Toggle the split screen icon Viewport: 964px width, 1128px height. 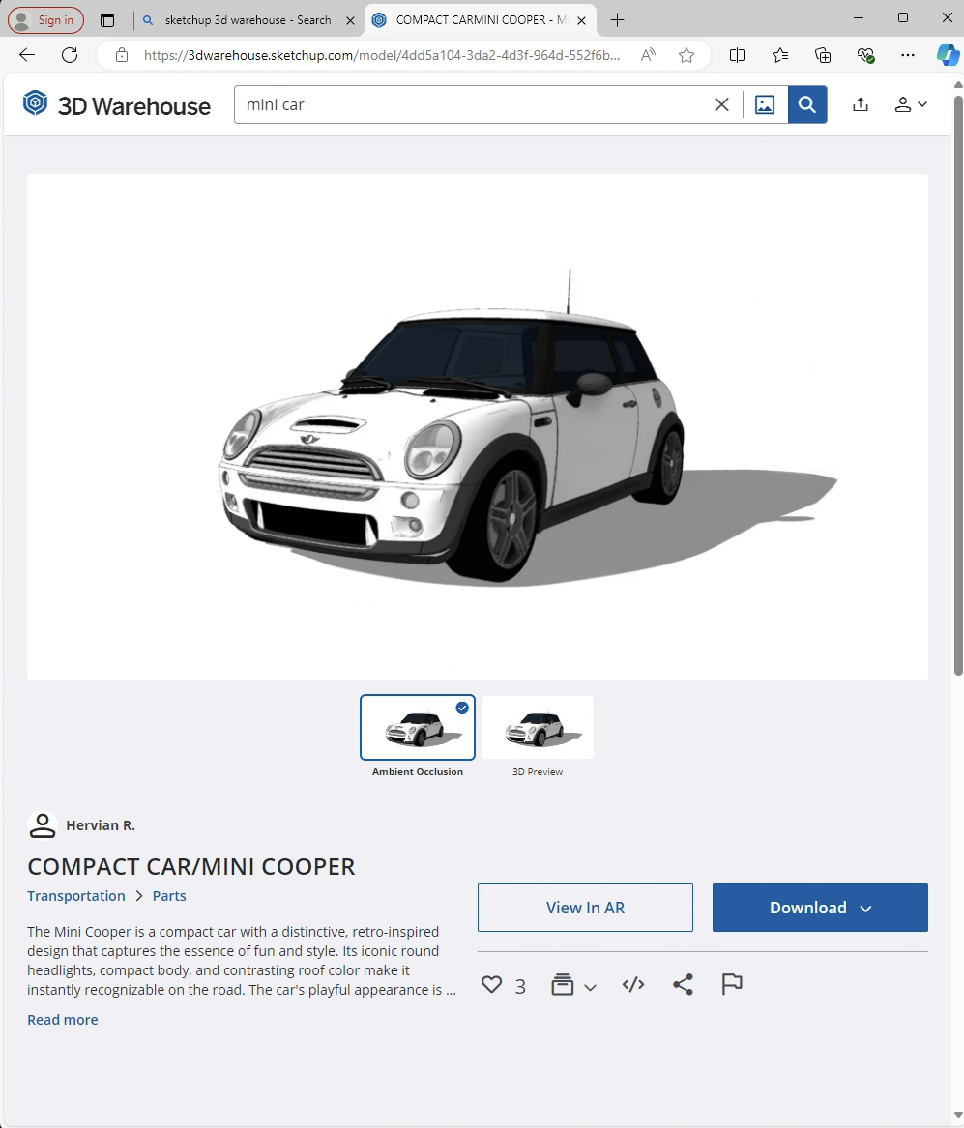click(737, 55)
